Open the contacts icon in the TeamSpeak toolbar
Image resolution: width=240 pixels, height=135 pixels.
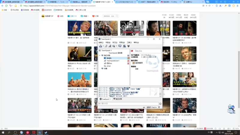click(124, 46)
